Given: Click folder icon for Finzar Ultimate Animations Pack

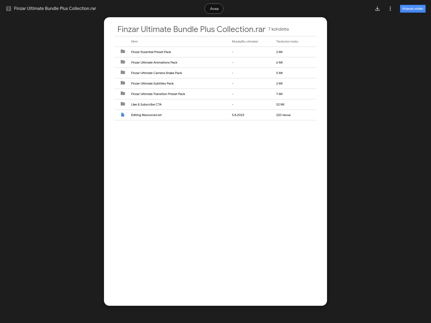Looking at the screenshot, I should pos(123,62).
